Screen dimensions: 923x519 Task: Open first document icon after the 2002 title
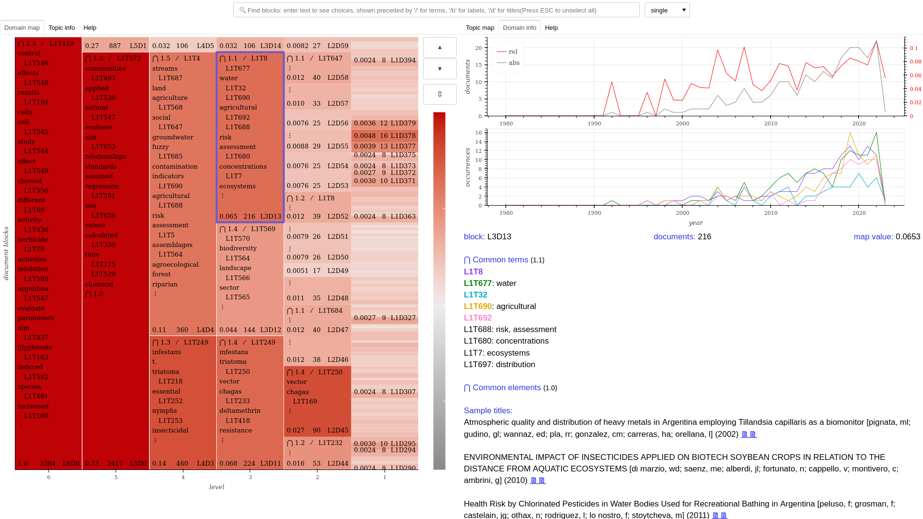(744, 434)
